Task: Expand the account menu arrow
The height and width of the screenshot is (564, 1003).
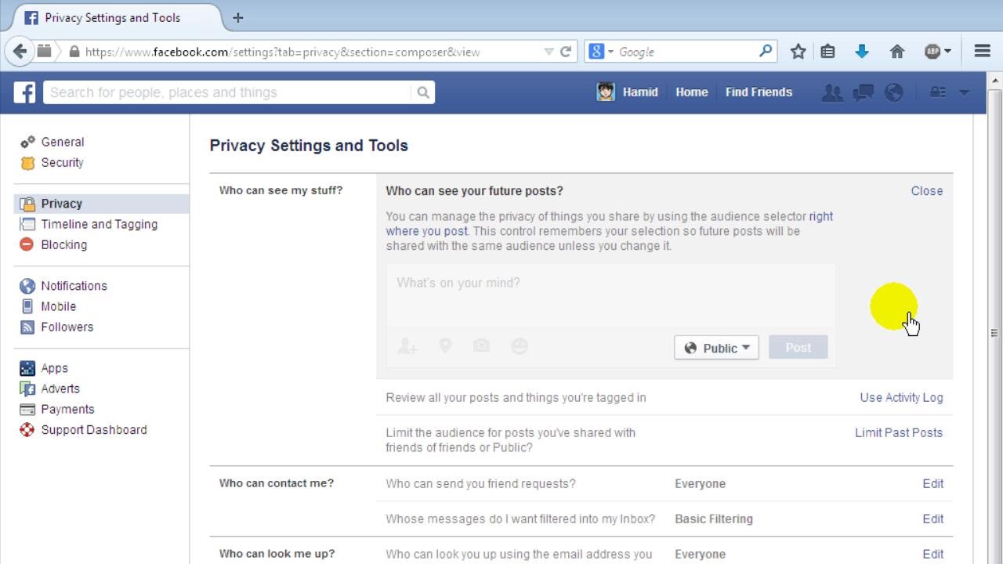Action: pyautogui.click(x=965, y=92)
